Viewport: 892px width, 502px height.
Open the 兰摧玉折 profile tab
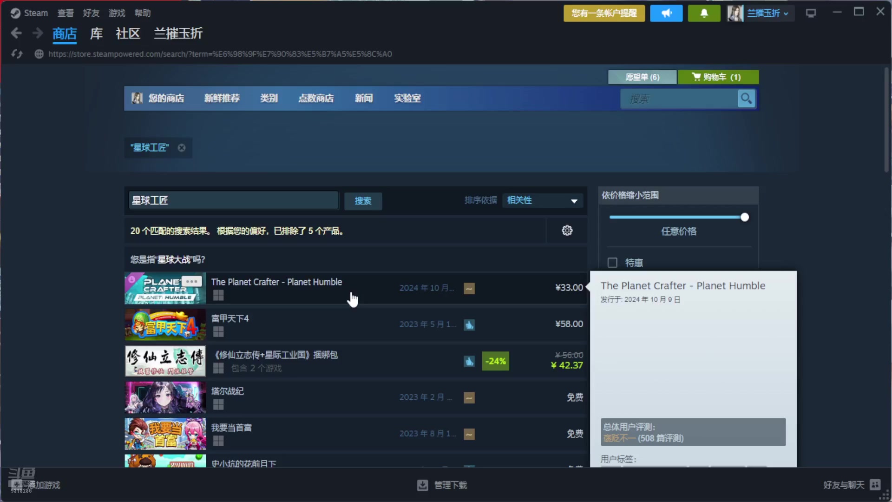178,33
